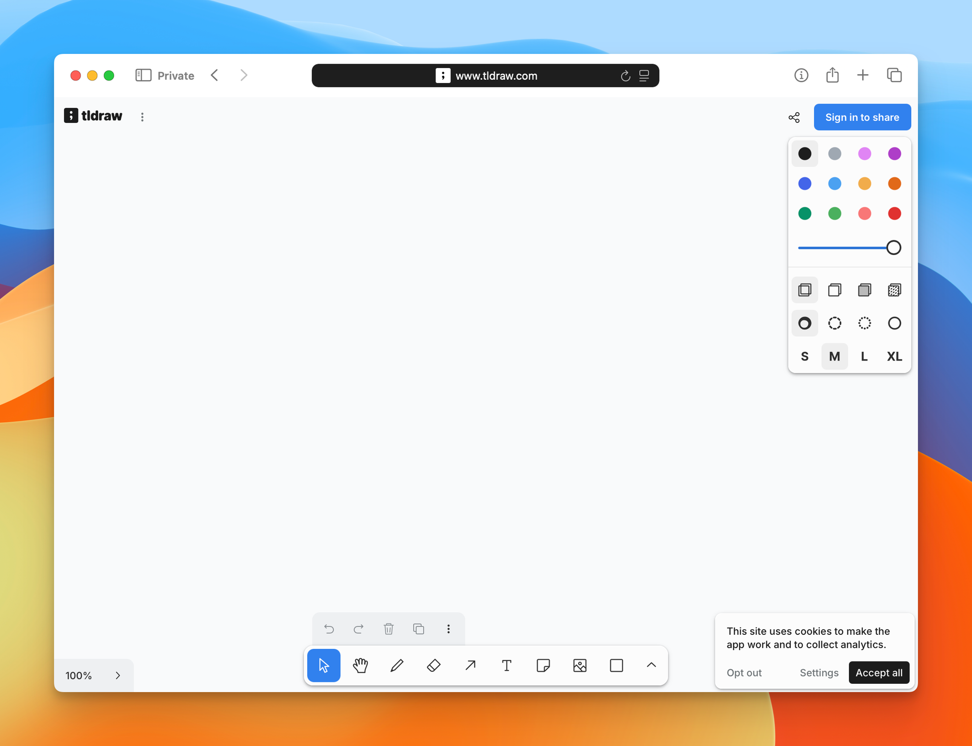The width and height of the screenshot is (972, 746).
Task: Pick the light green color swatch
Action: pos(835,214)
